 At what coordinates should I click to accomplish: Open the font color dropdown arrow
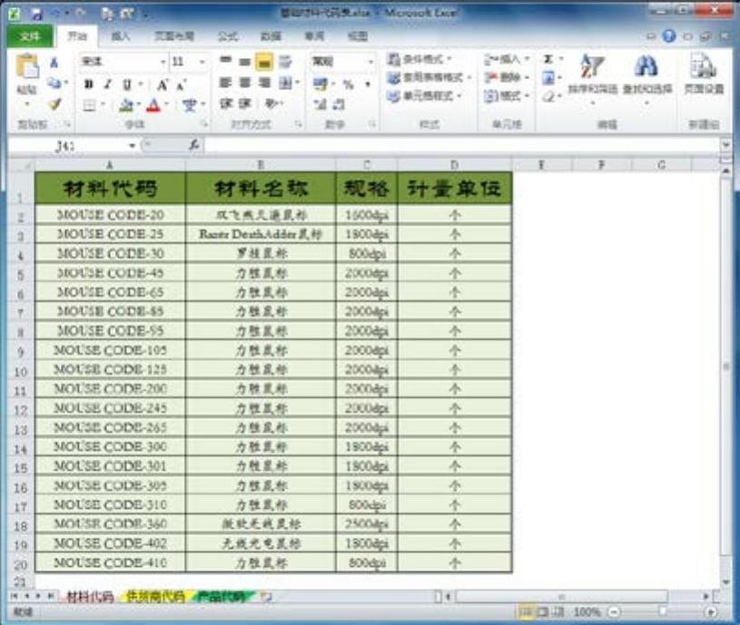click(166, 104)
